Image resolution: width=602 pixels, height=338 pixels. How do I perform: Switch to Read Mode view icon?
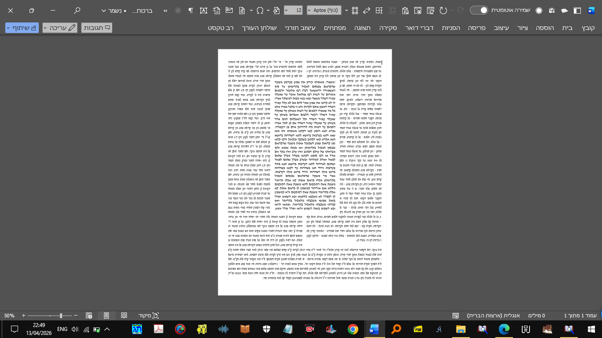coord(124,316)
